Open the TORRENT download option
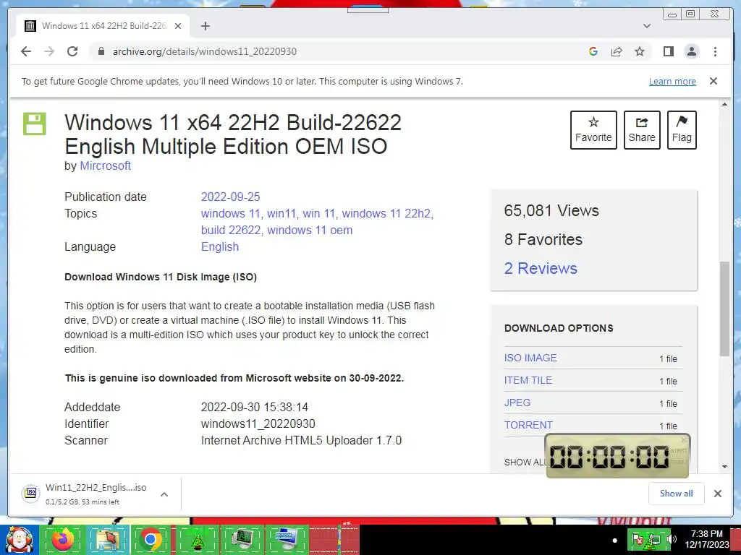Screen dimensions: 741x555 coord(528,425)
